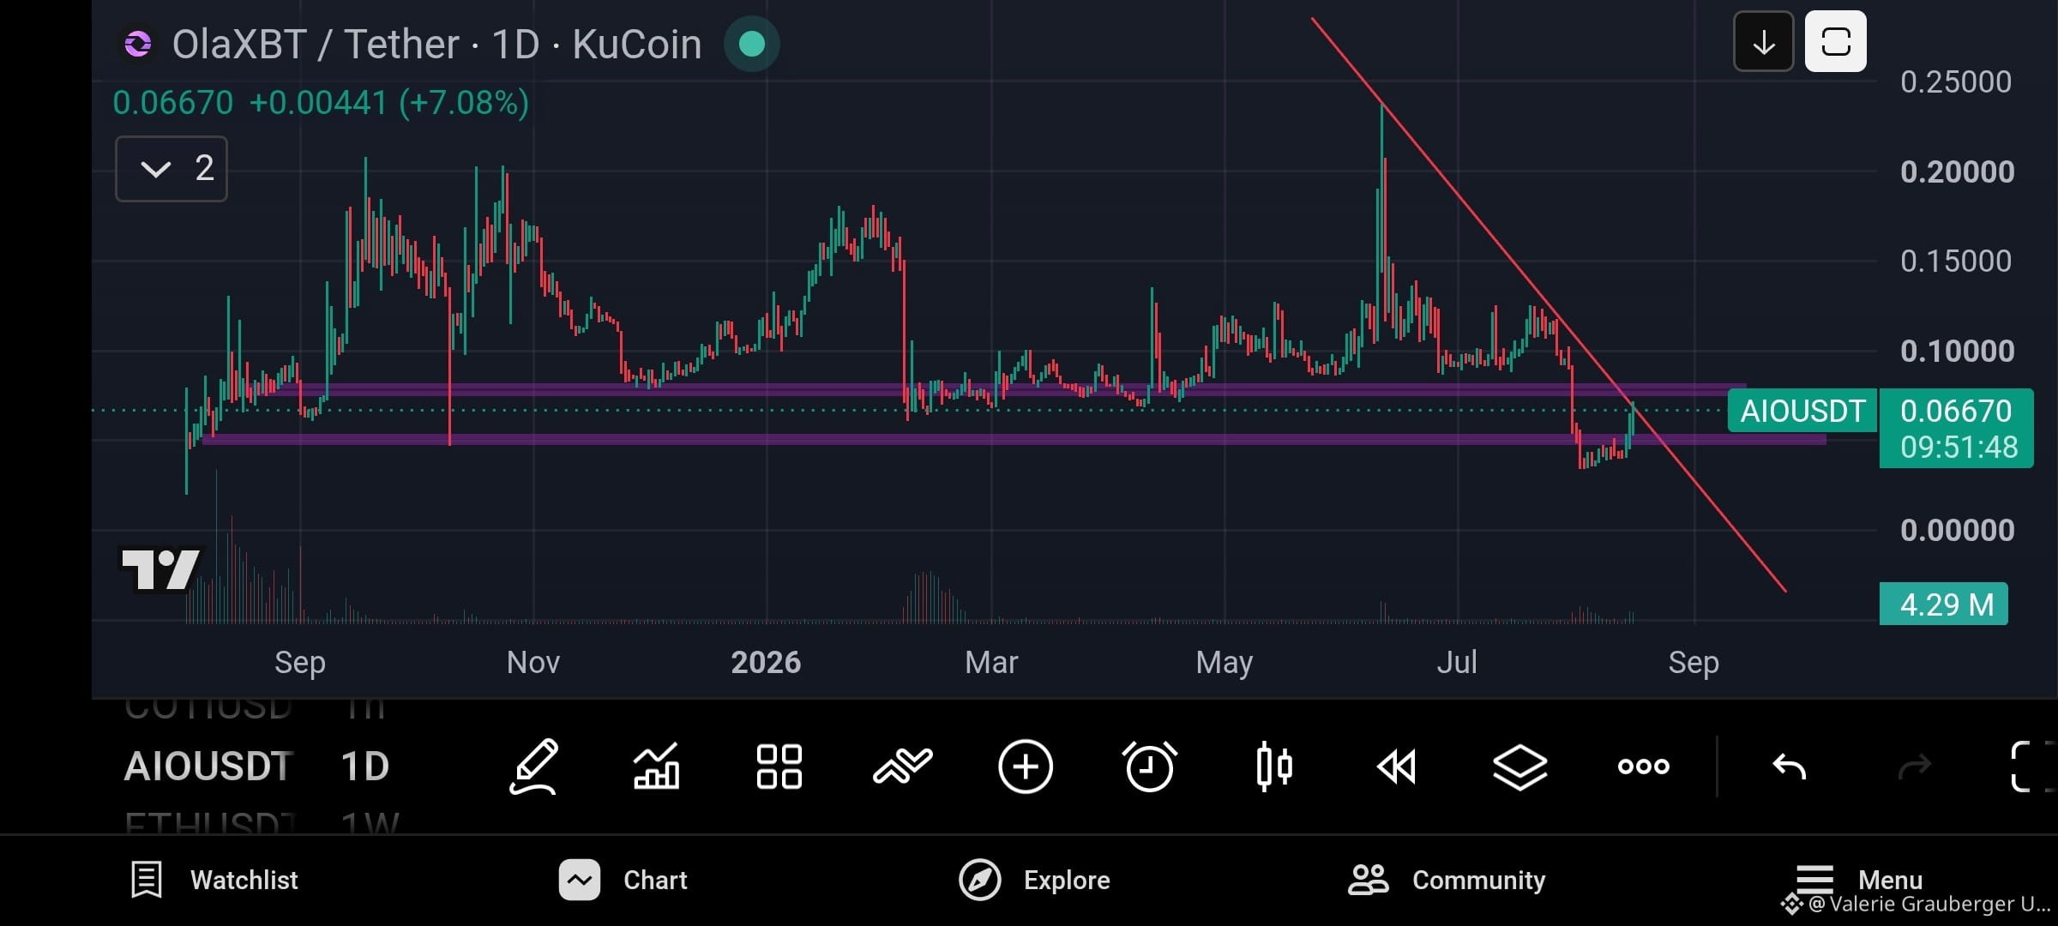The image size is (2058, 926).
Task: Expand the indicator legend showing 2
Action: click(171, 169)
